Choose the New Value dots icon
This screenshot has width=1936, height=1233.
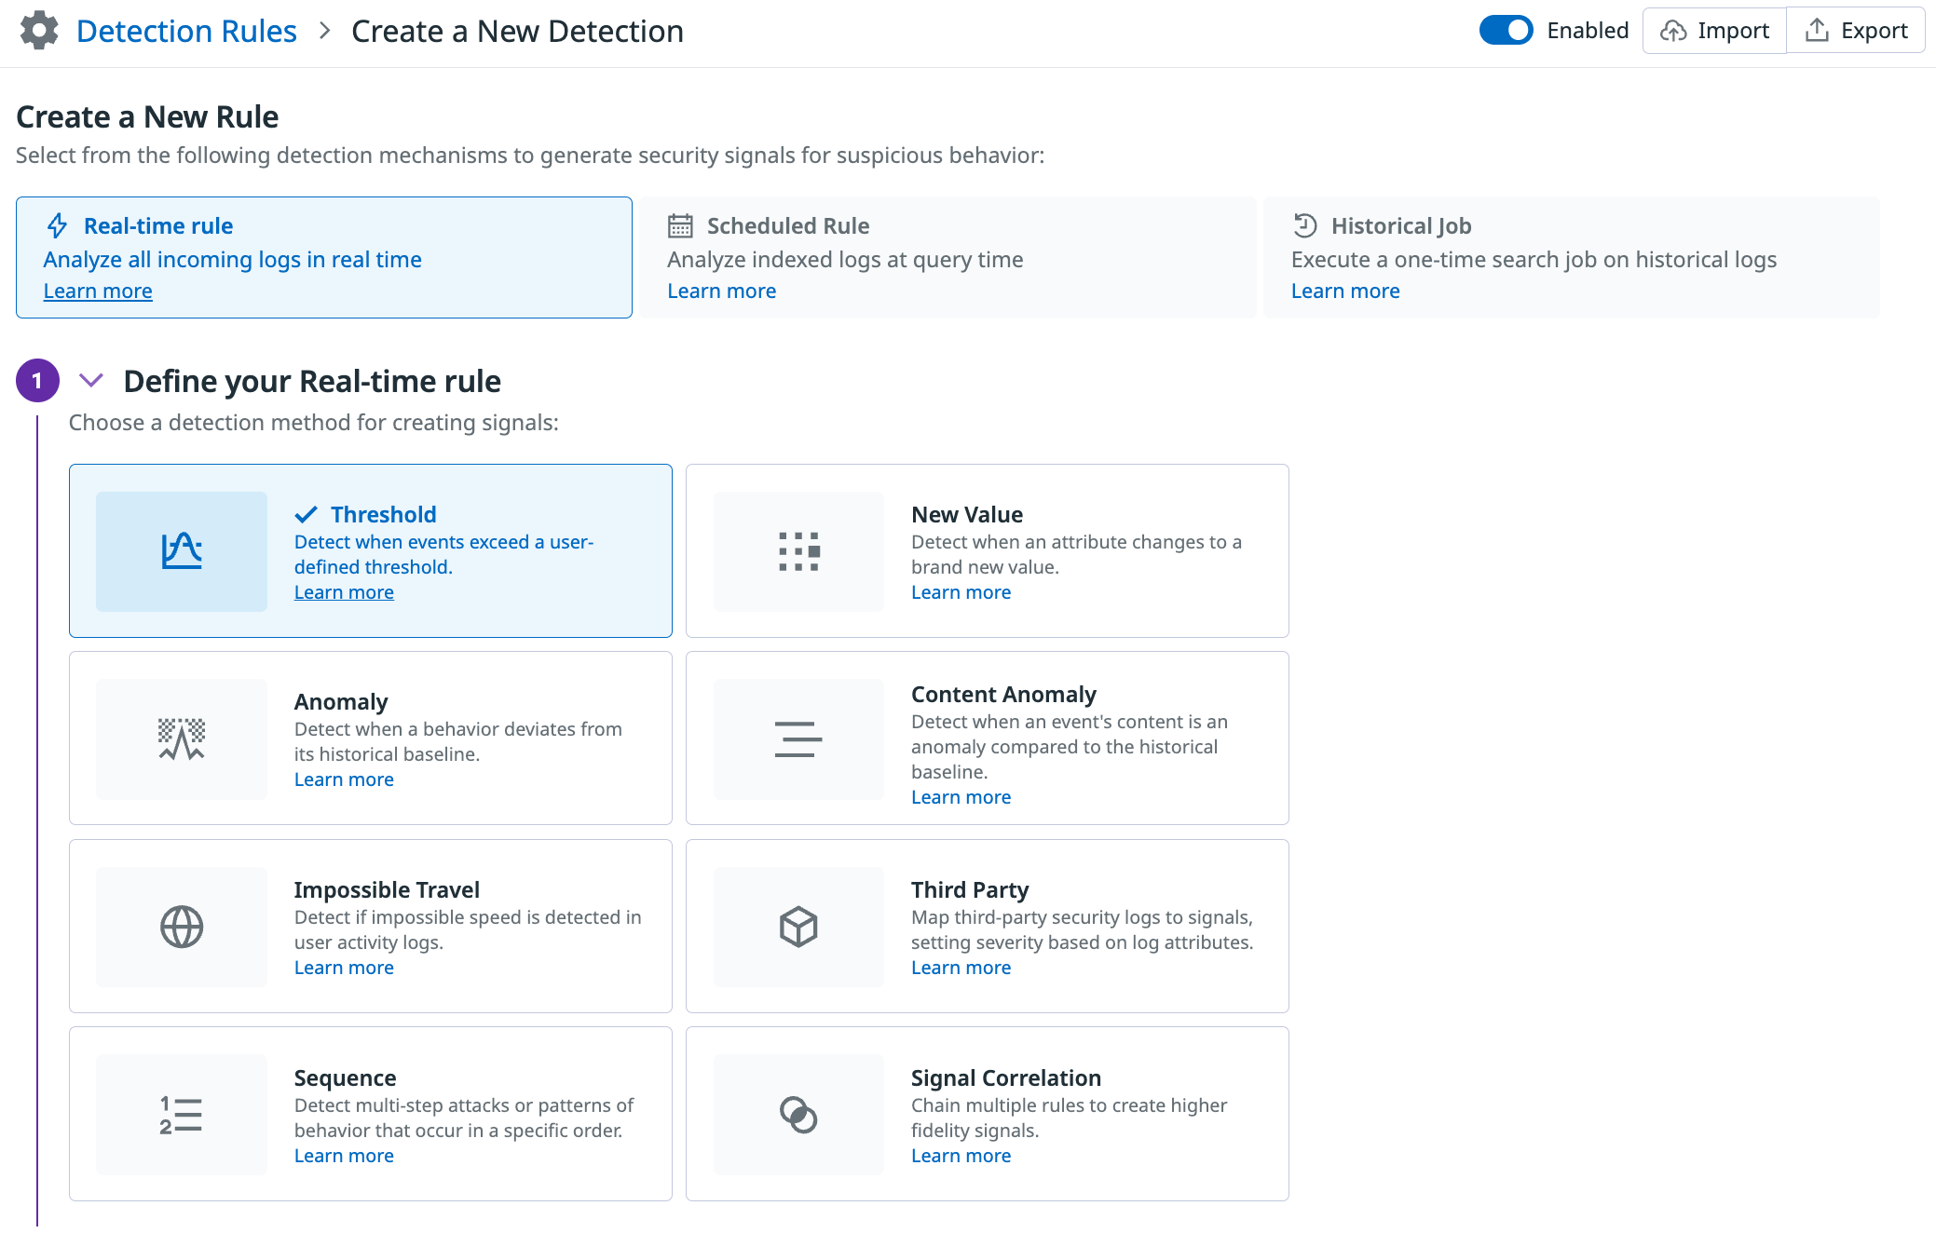798,551
